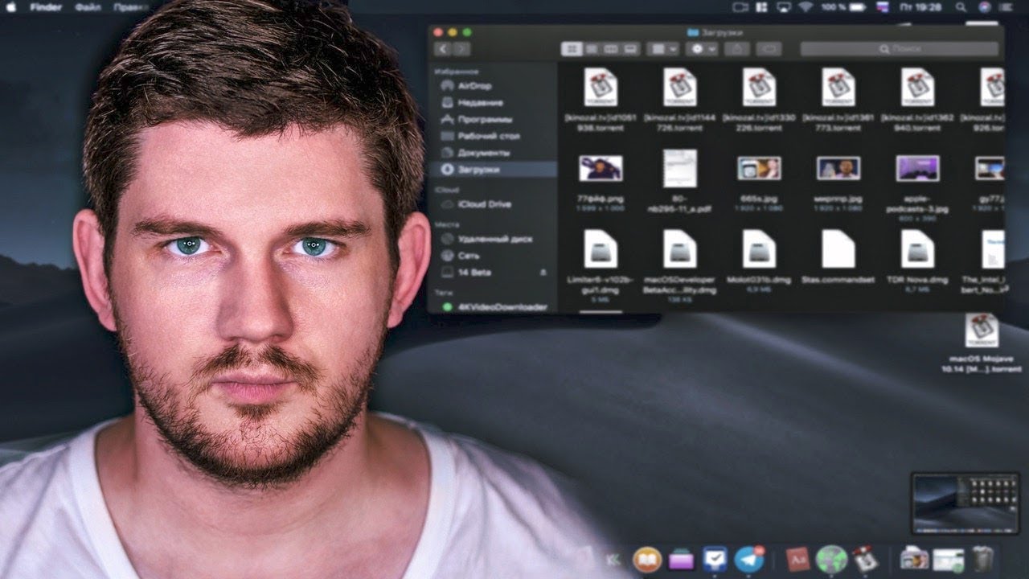
Task: Switch Finder to list view
Action: click(592, 49)
